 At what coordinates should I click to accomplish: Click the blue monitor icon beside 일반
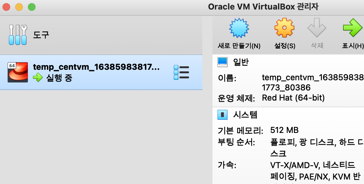[222, 62]
